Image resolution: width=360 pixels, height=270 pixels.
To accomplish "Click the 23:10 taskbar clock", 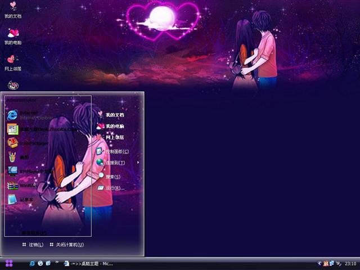I will pyautogui.click(x=350, y=264).
